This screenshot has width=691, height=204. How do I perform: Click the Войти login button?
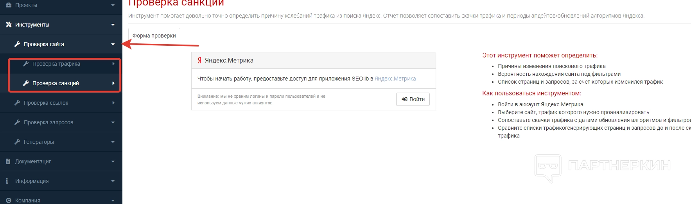[x=413, y=99]
